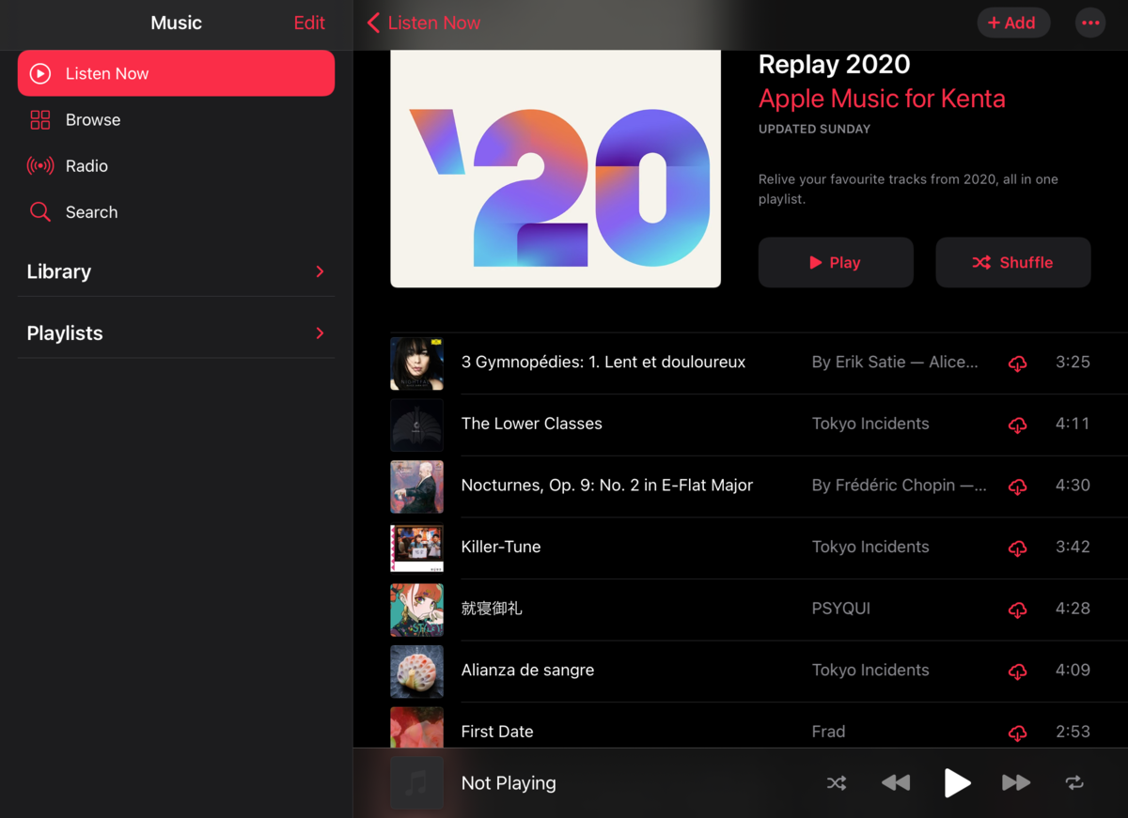
Task: Click the back chevron arrow icon
Action: [373, 23]
